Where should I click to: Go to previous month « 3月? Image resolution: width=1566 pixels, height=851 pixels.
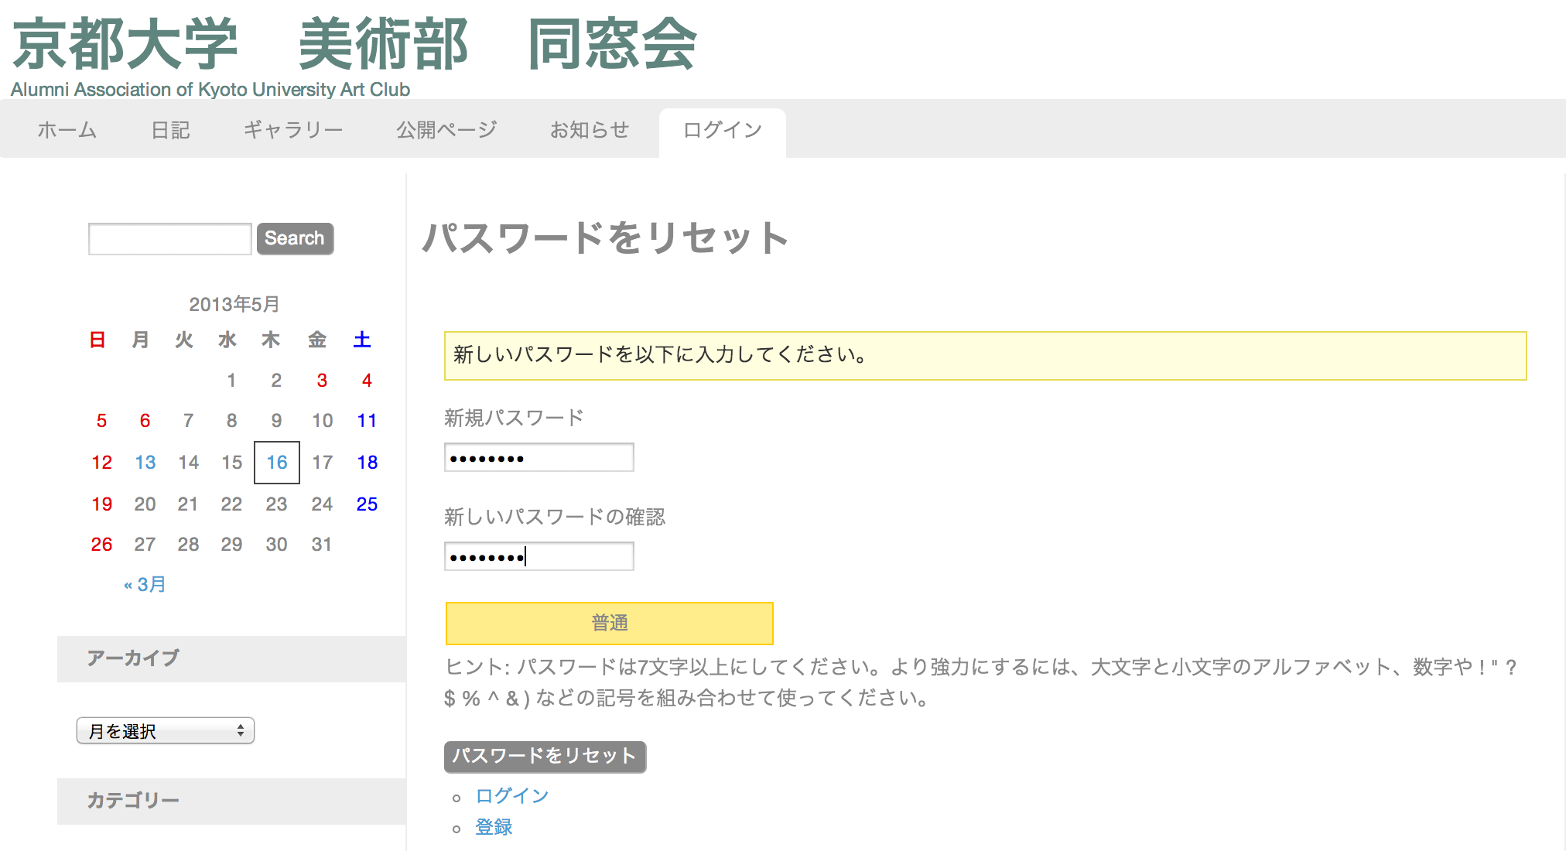[x=145, y=585]
